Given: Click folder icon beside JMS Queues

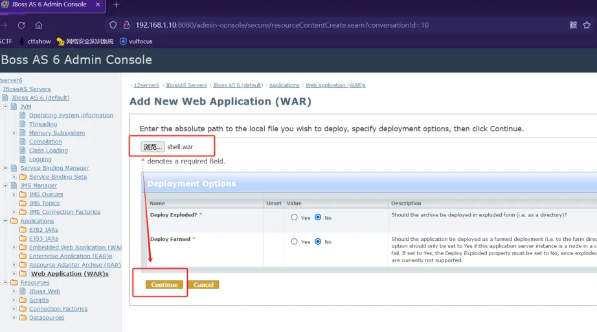Looking at the screenshot, I should click(23, 194).
